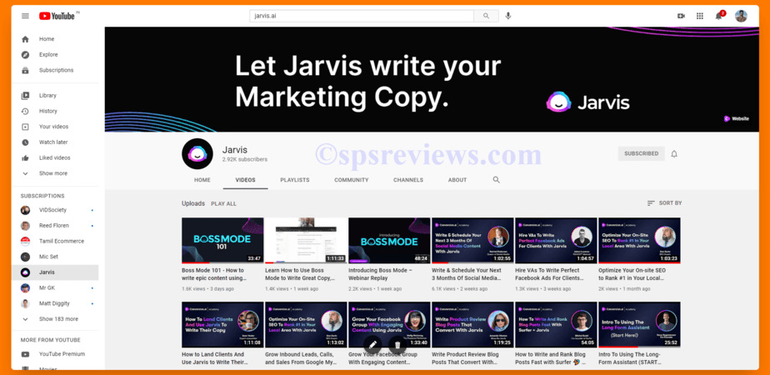Open the notifications bell in header

(x=719, y=16)
